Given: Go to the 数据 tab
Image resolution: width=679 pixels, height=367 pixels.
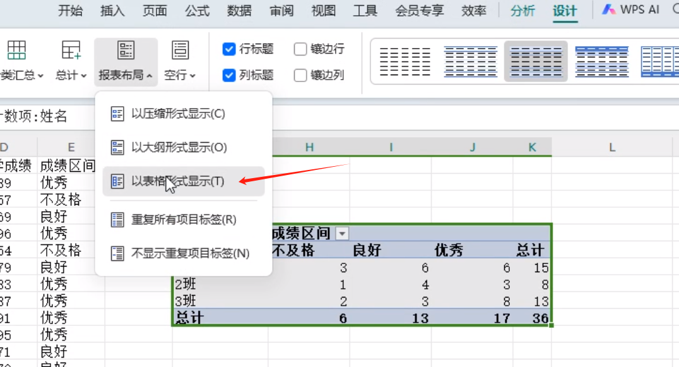Looking at the screenshot, I should pos(239,10).
